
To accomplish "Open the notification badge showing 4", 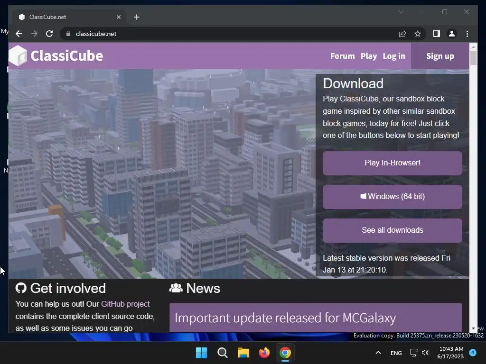I will [x=473, y=353].
